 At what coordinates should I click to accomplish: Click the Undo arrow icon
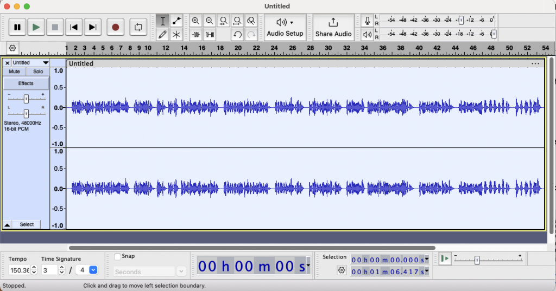[237, 35]
